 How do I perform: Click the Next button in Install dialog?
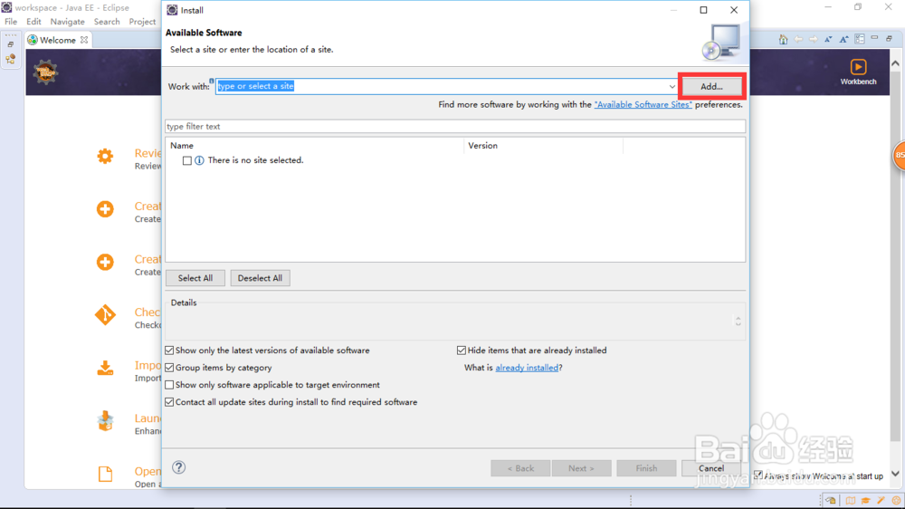[581, 468]
